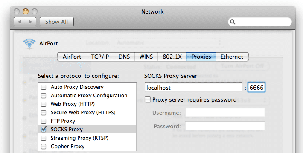Select the SOCKS Proxy row text
Viewport: 303px width, 153px height.
[67, 130]
